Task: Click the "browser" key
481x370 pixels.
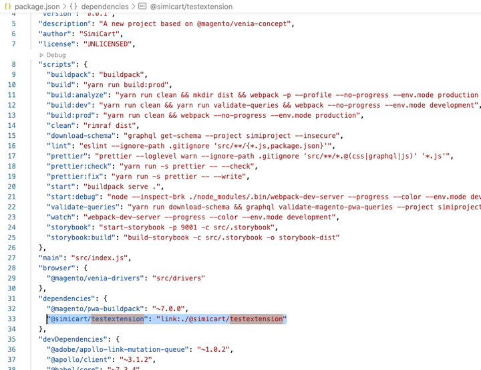Action: [57, 268]
